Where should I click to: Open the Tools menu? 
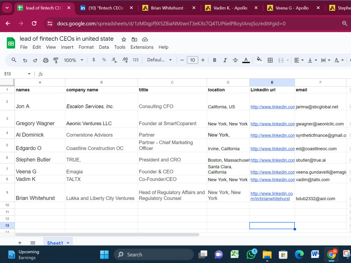click(x=120, y=47)
